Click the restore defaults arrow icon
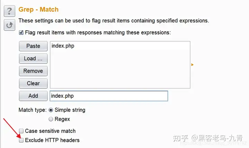Viewport: 249px width, 148px height. 9,25
